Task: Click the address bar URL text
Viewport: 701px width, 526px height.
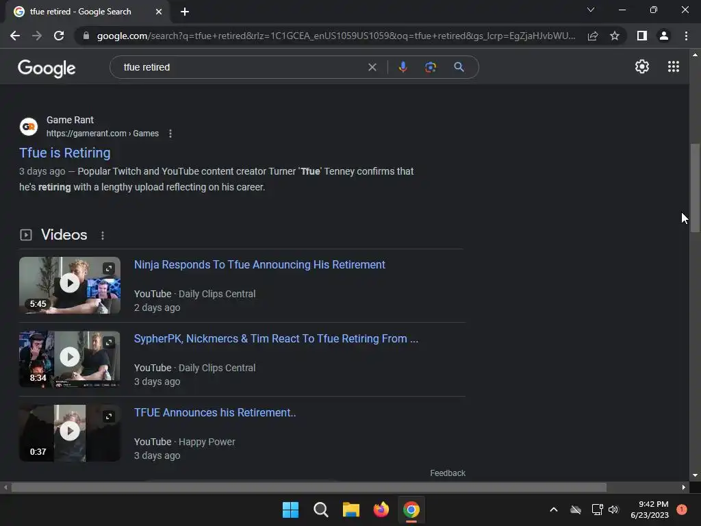Action: pos(336,36)
